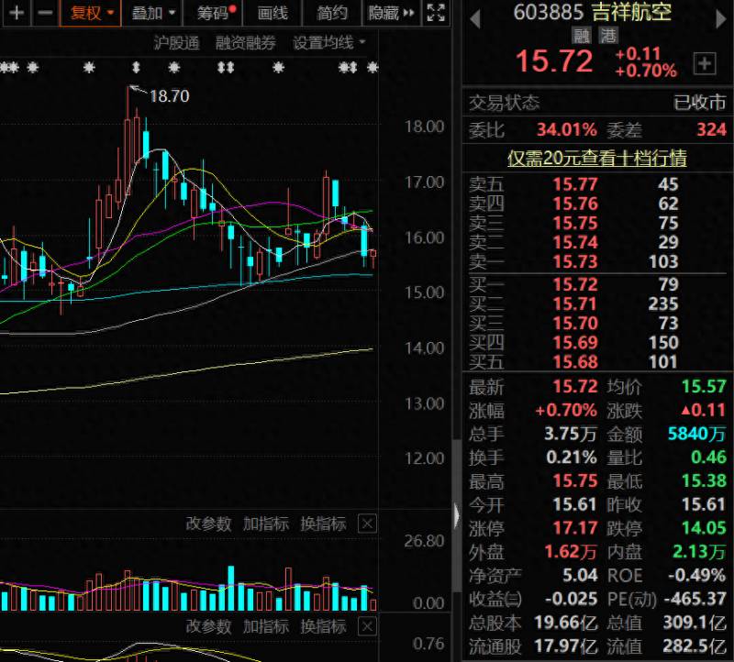Toggle fullscreen chart view icon

coord(436,13)
